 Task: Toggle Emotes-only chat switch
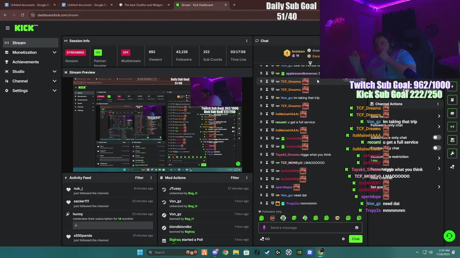[437, 148]
